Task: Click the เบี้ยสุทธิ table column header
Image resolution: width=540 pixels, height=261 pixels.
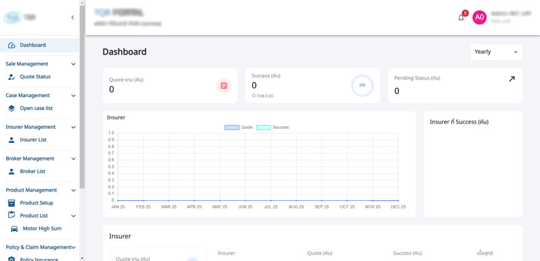Action: 485,253
